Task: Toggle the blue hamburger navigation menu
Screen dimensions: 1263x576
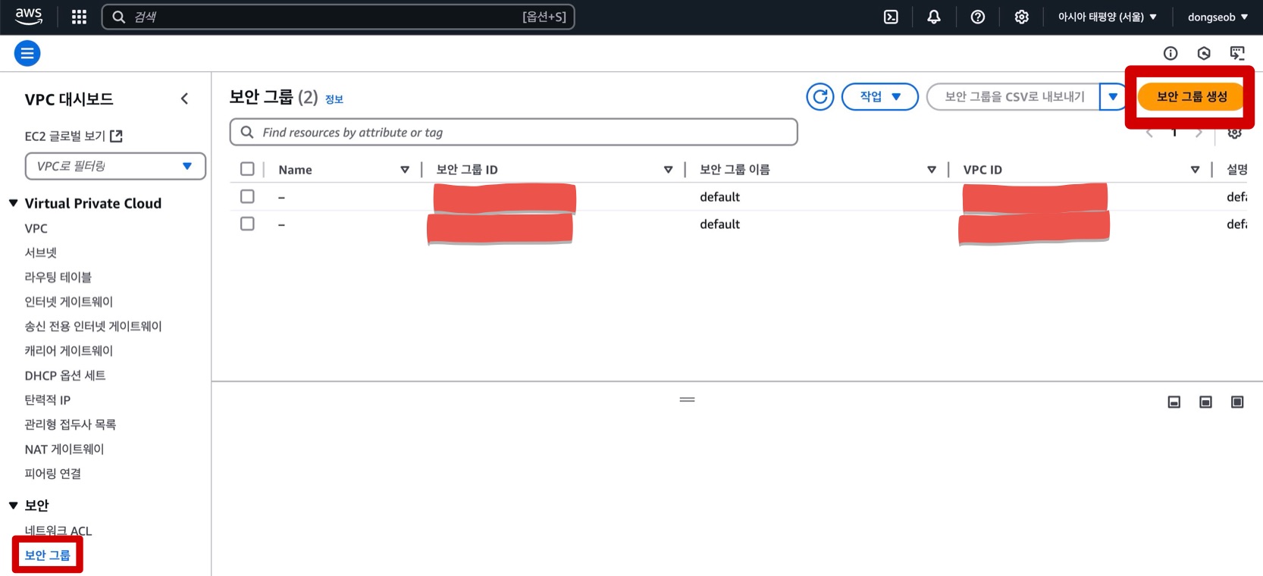Action: tap(27, 53)
